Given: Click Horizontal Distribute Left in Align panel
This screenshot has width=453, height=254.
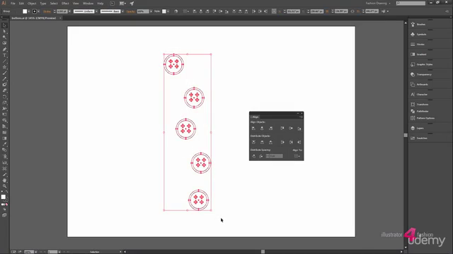Looking at the screenshot, I should tap(282, 142).
